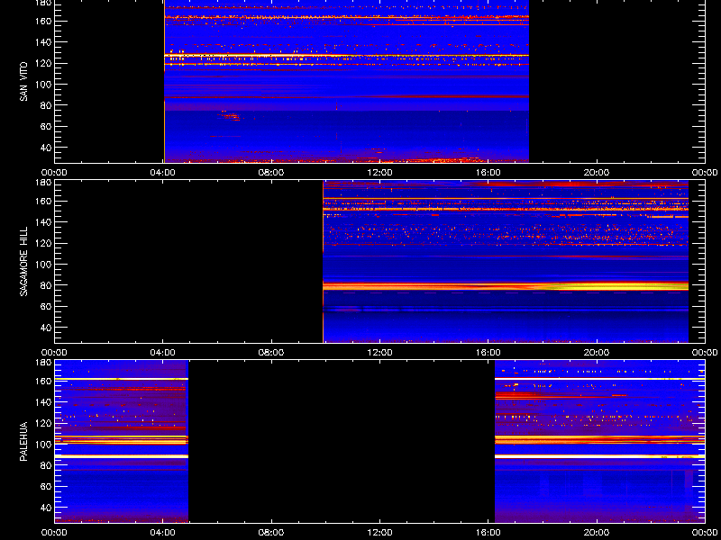Click the PALEHUA station label
Image resolution: width=721 pixels, height=540 pixels.
point(23,441)
